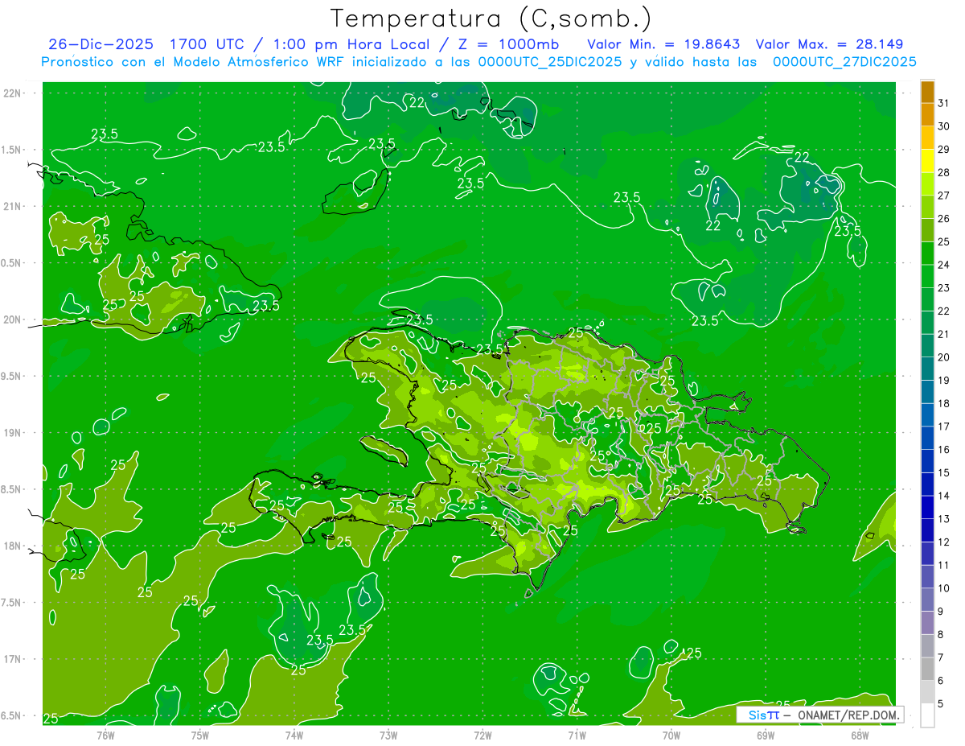Click the legend swatch between 24 and 25
The height and width of the screenshot is (746, 965).
pos(927,253)
